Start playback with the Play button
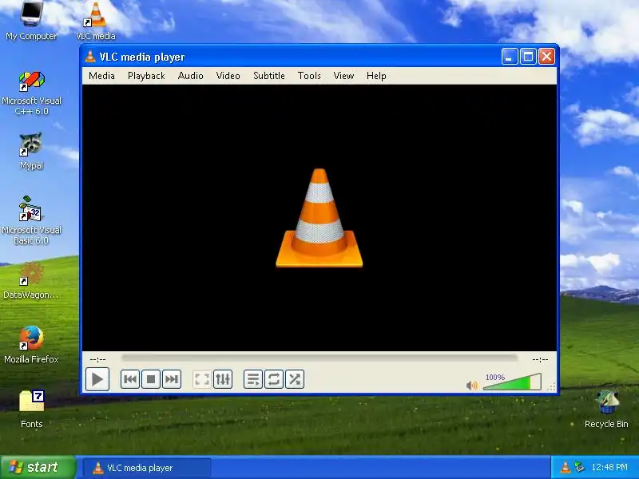Image resolution: width=639 pixels, height=479 pixels. tap(97, 379)
